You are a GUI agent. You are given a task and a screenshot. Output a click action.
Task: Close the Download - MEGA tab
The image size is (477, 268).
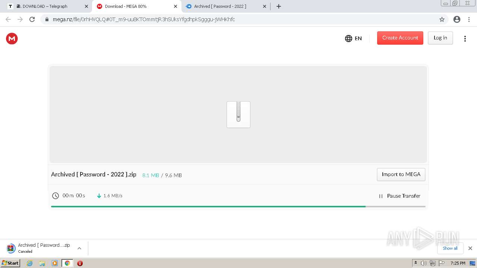176,6
